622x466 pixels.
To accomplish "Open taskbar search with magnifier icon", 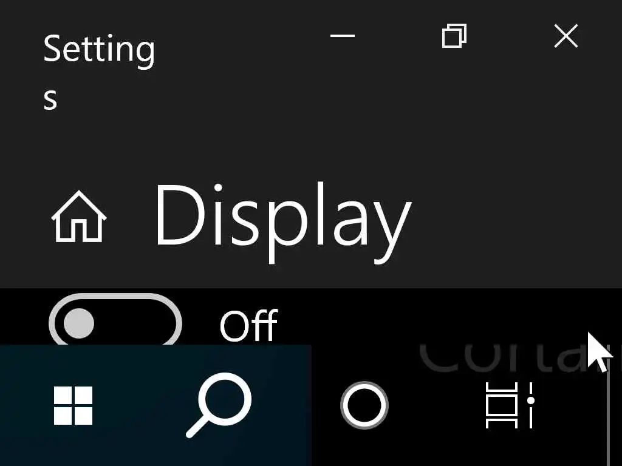I will (x=219, y=405).
